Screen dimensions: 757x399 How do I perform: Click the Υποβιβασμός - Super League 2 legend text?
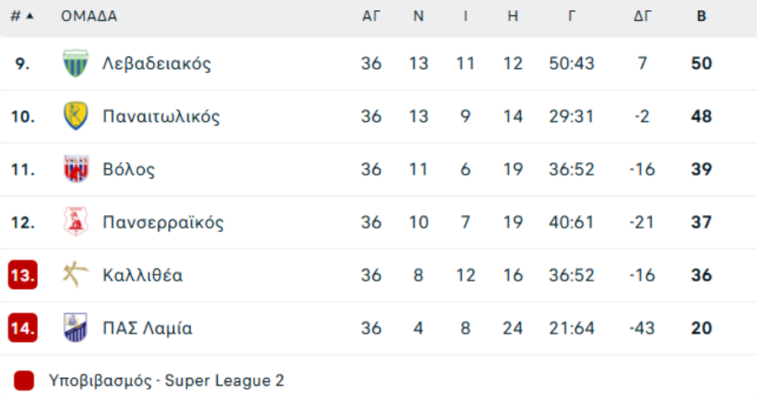coord(166,381)
